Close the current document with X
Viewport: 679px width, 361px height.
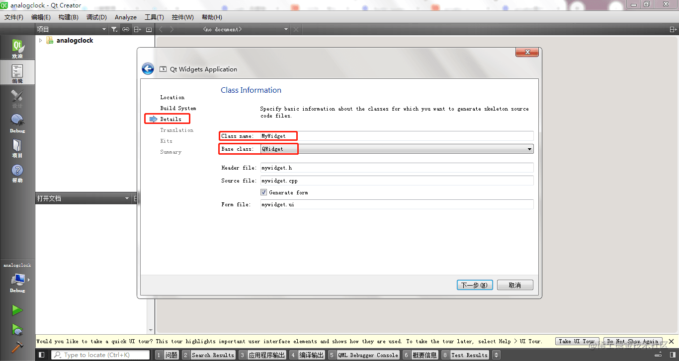pyautogui.click(x=296, y=29)
